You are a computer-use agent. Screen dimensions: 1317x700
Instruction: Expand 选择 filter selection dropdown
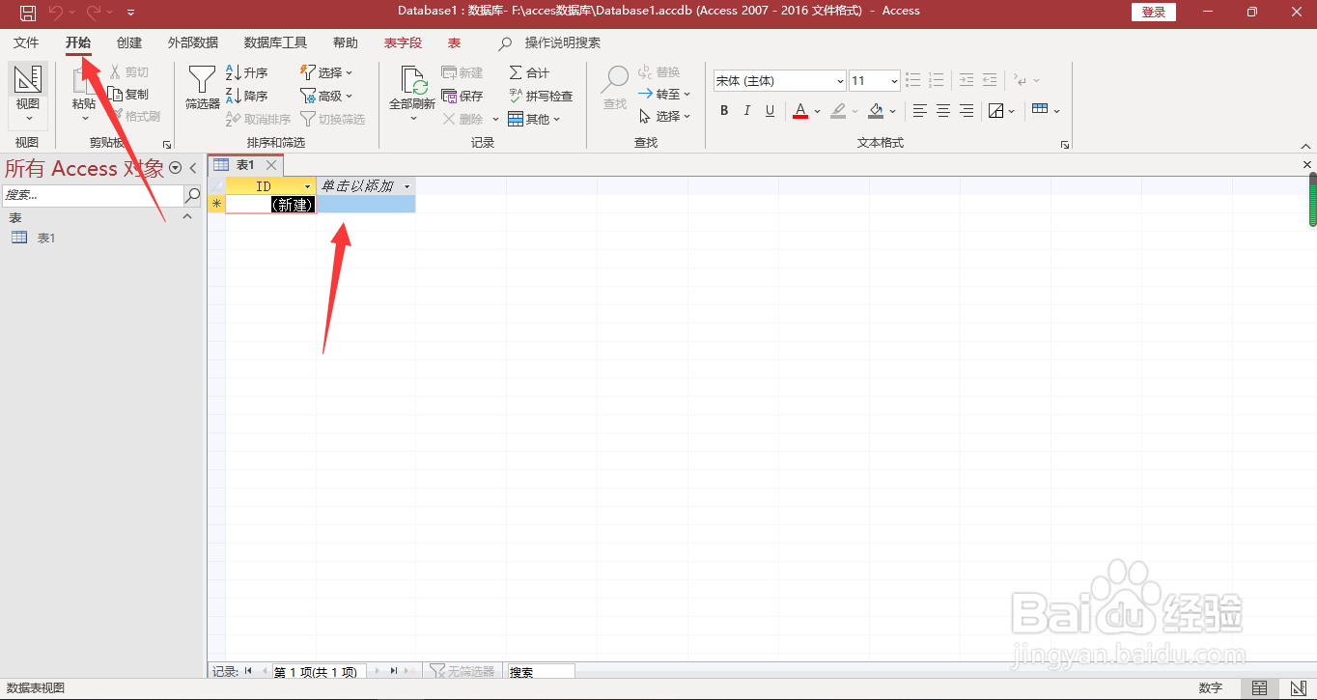coord(326,72)
